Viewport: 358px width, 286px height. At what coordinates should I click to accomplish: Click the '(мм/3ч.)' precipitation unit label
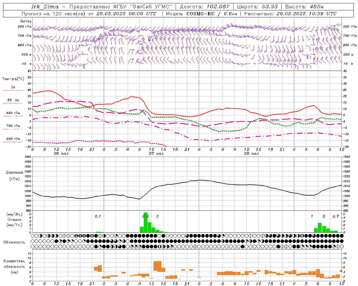[x=15, y=214]
